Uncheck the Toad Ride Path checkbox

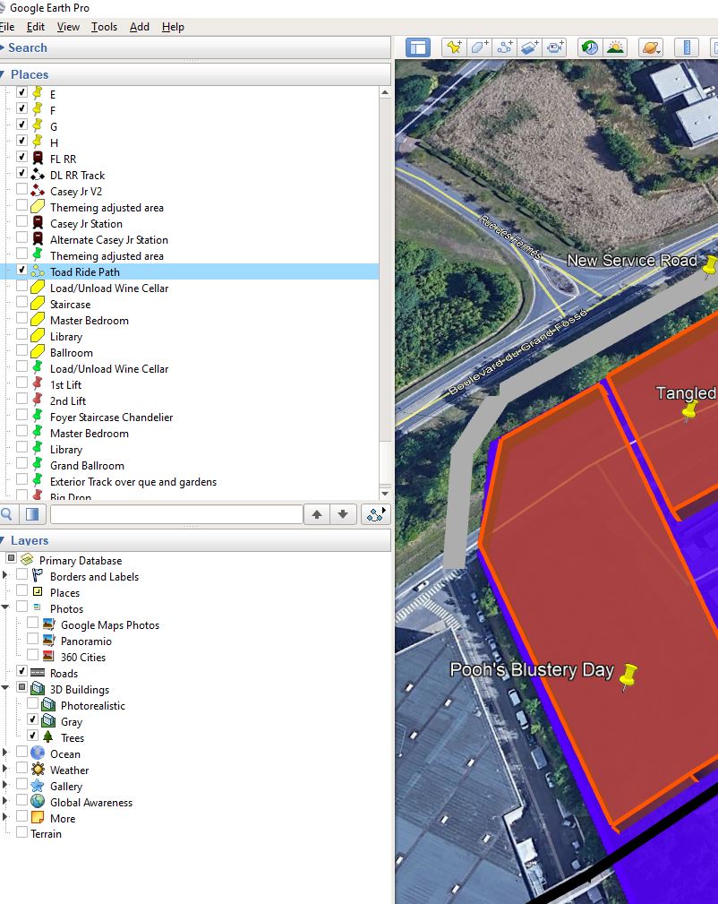22,271
